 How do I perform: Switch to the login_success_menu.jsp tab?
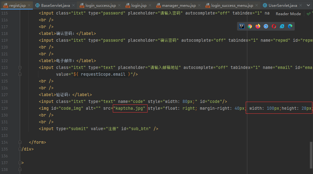pos(232,6)
